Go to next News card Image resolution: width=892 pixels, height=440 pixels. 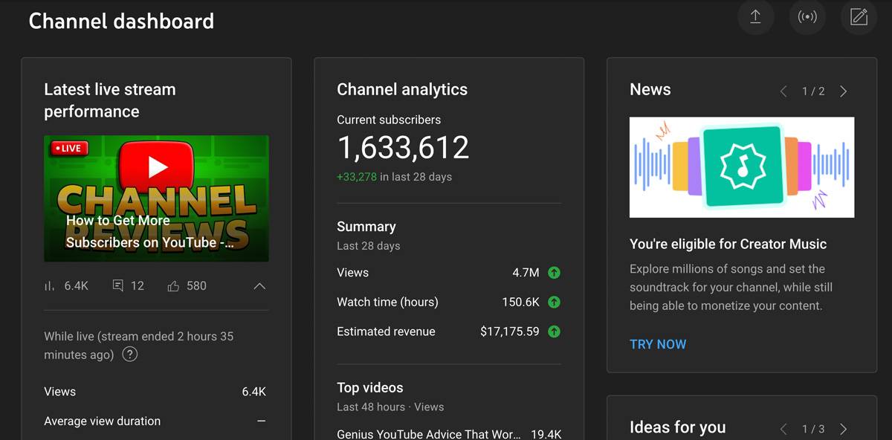843,91
